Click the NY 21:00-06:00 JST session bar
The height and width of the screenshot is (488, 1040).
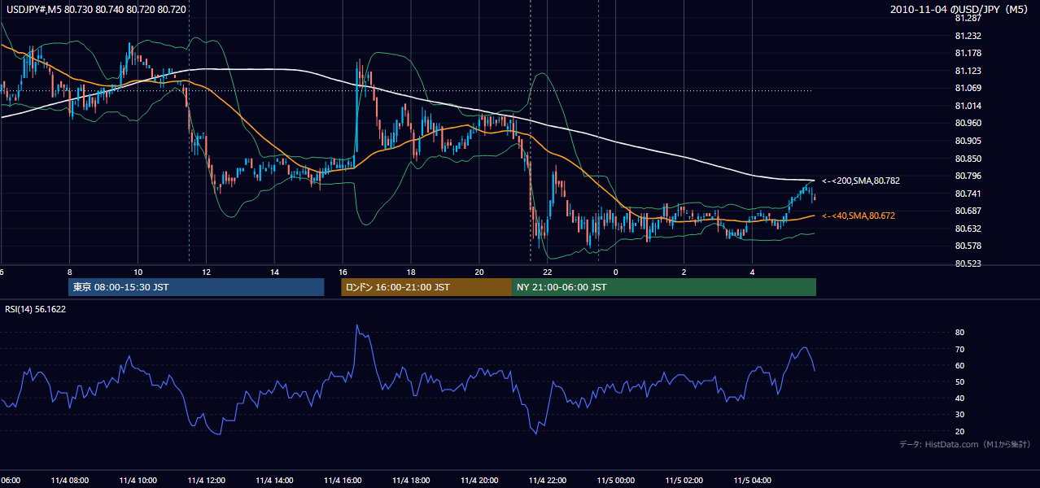pos(664,287)
